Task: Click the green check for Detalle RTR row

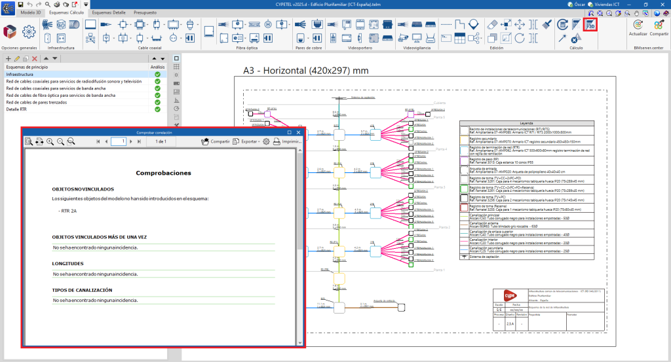Action: click(157, 109)
